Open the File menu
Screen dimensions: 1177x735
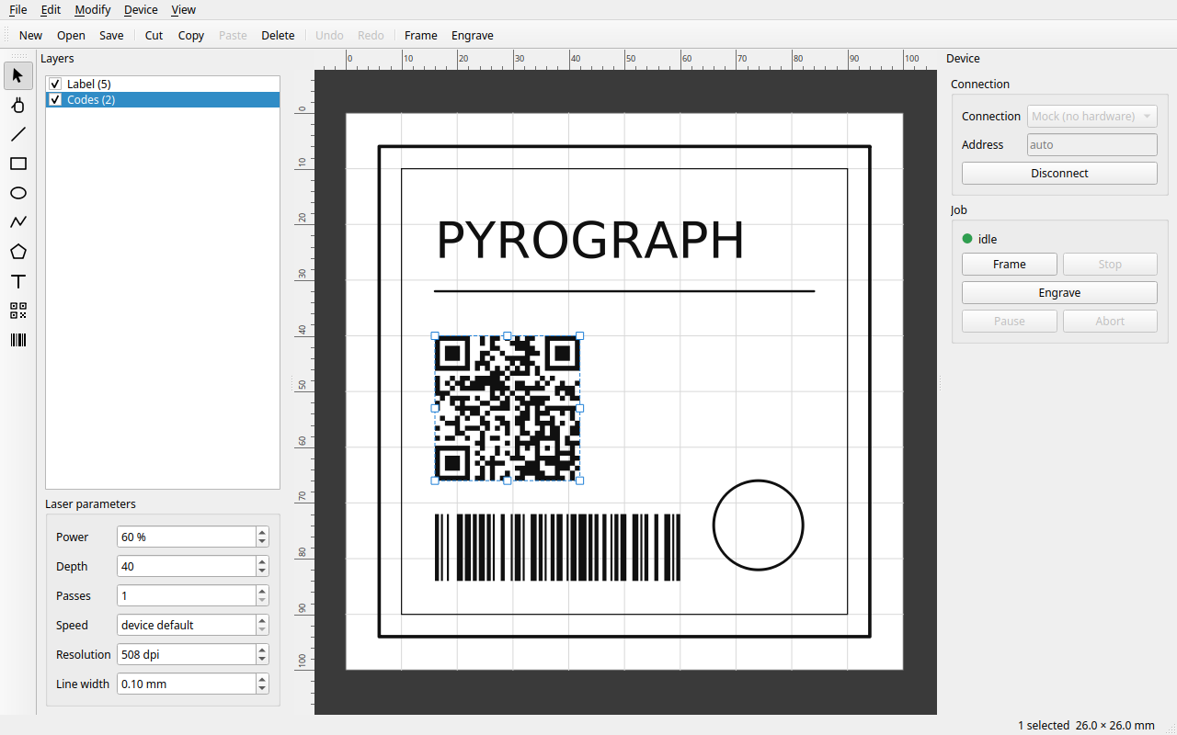tap(18, 9)
